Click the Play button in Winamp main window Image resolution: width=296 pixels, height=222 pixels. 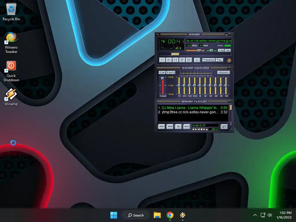(x=169, y=60)
